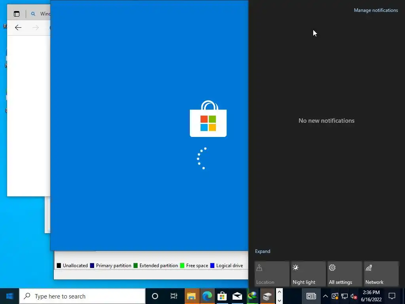Image resolution: width=405 pixels, height=304 pixels.
Task: Open Manage notifications link
Action: click(x=376, y=10)
